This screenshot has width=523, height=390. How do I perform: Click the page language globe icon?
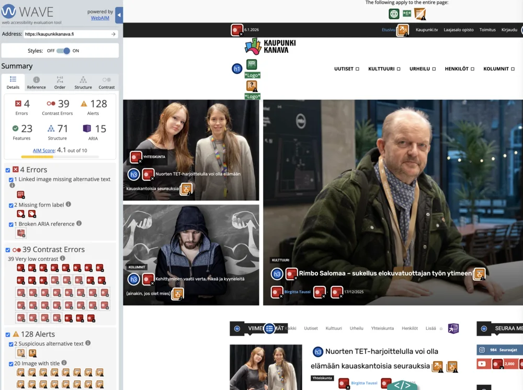pyautogui.click(x=394, y=14)
